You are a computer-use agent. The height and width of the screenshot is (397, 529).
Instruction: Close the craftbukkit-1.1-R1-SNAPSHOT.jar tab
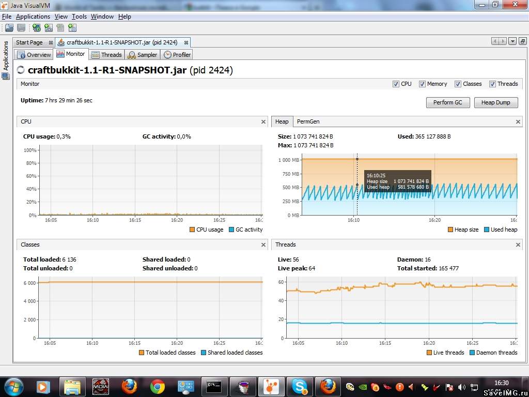186,42
